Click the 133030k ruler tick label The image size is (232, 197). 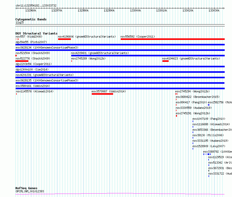click(214, 10)
